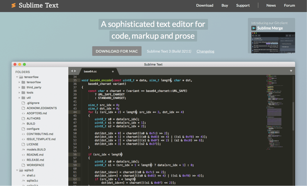Open the Sublime Merge arrow icon
307x186 pixels.
pyautogui.click(x=254, y=28)
